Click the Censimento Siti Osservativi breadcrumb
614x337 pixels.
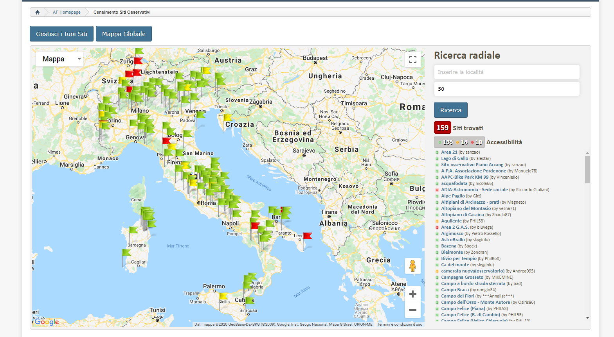[x=122, y=12]
